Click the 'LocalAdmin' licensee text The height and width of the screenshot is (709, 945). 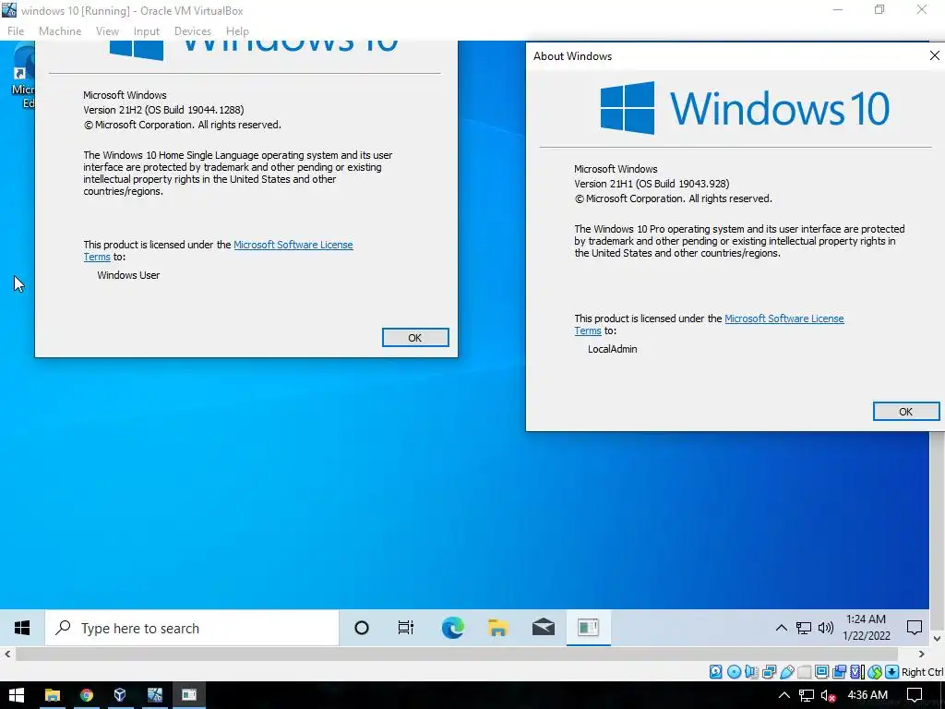[x=613, y=348]
